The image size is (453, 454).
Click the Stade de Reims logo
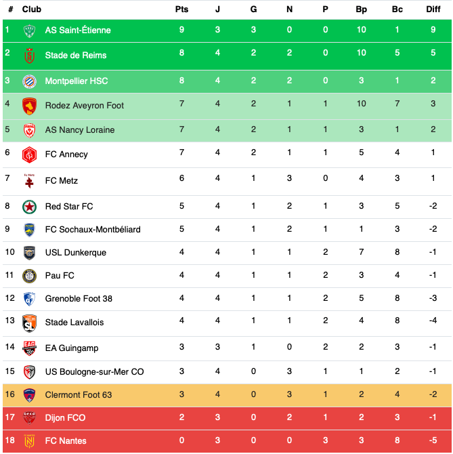pos(29,56)
